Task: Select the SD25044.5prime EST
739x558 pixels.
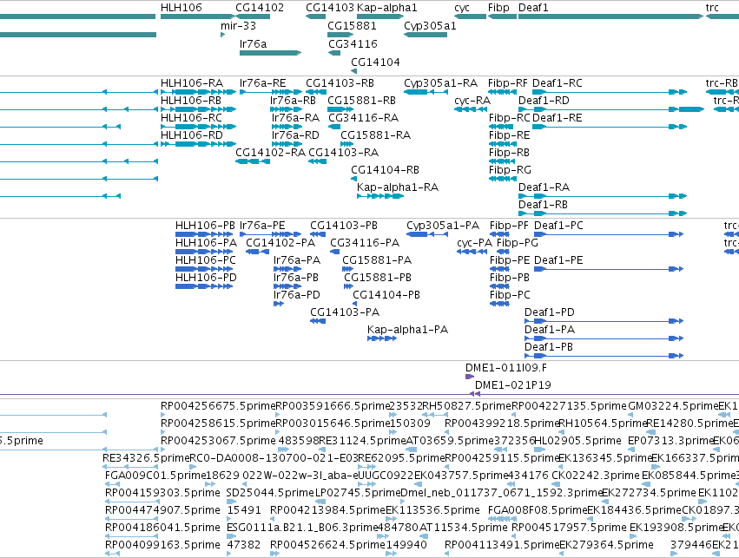Action: pos(231,502)
